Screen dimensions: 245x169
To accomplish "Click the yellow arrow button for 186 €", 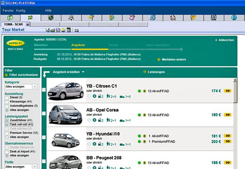I will (x=228, y=163).
